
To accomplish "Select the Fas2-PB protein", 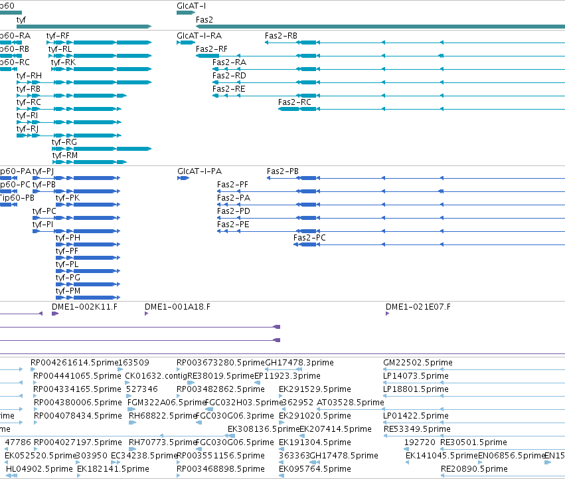I will [416, 178].
